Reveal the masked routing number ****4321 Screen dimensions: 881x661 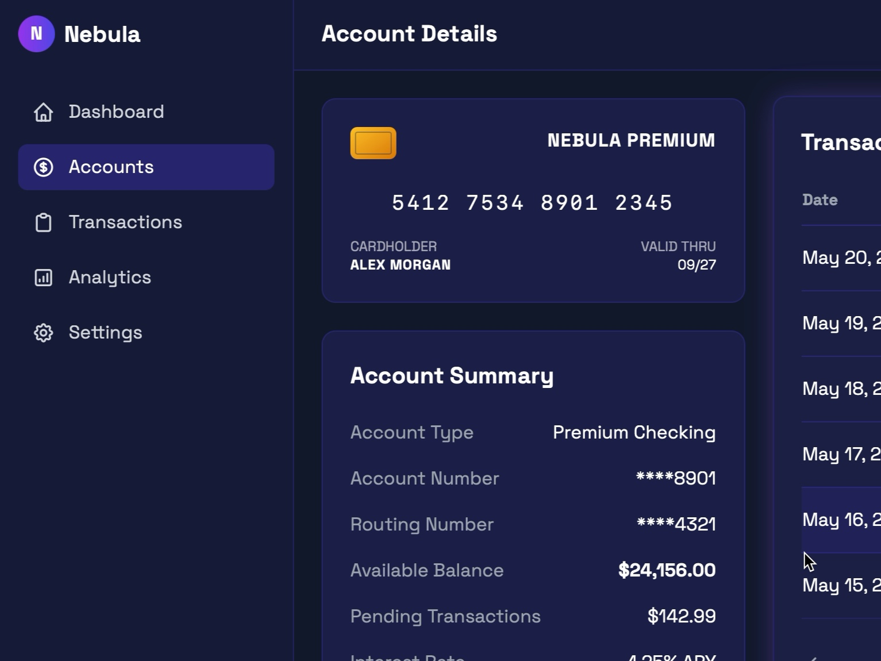676,524
